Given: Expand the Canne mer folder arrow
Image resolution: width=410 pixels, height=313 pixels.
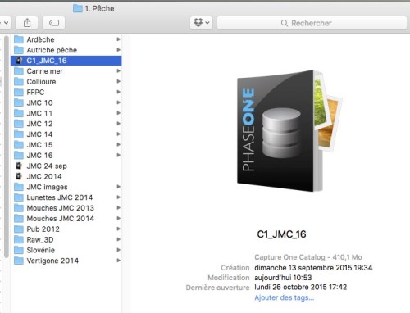Looking at the screenshot, I should click(x=118, y=71).
